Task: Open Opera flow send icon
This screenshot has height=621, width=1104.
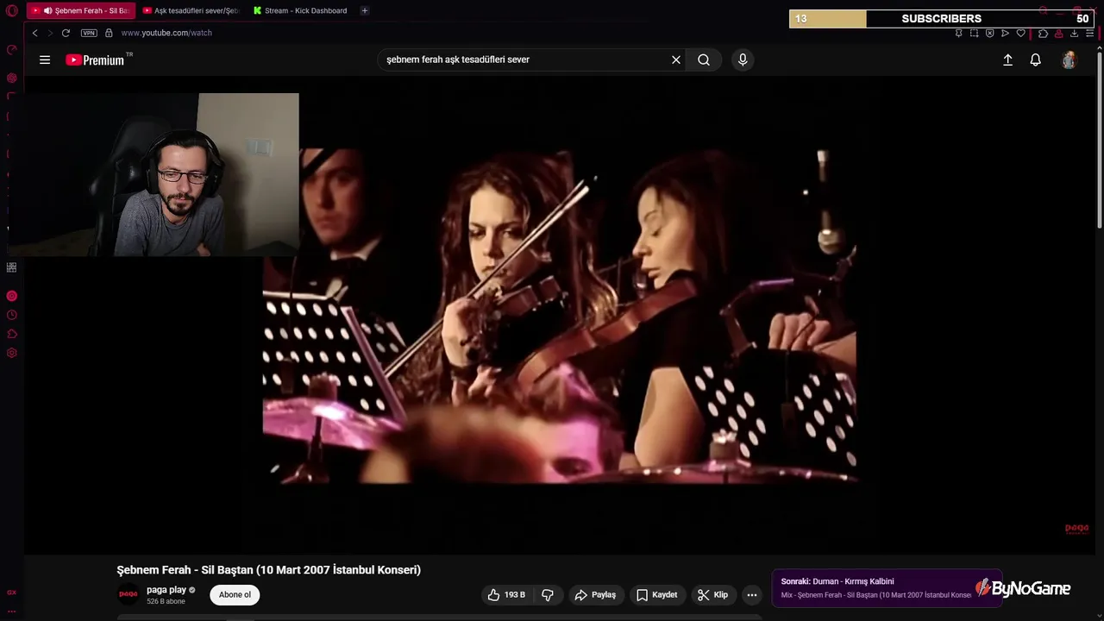Action: tap(1005, 33)
